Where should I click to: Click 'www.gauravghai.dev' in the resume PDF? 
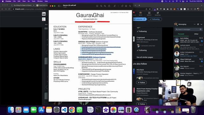pos(90,19)
